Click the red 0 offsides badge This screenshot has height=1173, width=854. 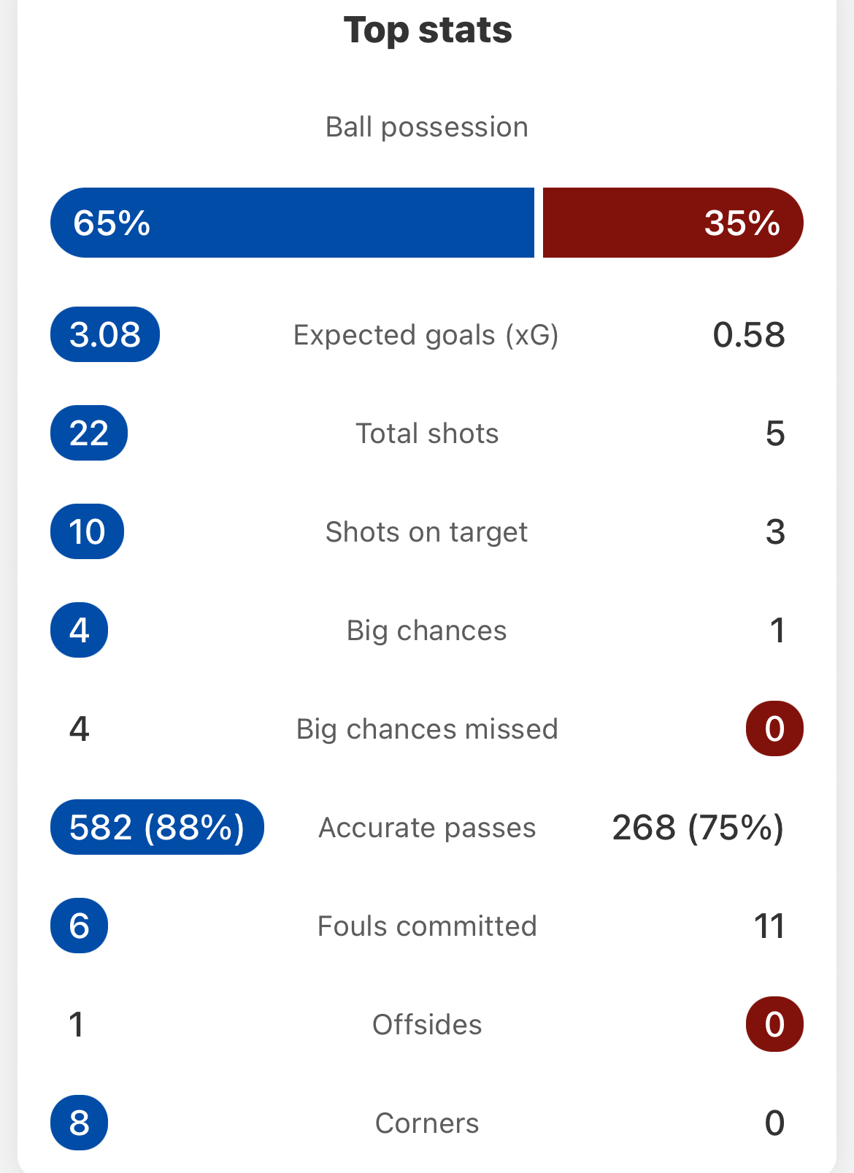(x=774, y=1025)
